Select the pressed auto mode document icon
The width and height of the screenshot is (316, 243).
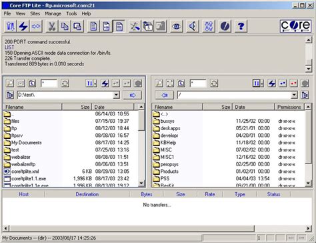tap(119, 26)
